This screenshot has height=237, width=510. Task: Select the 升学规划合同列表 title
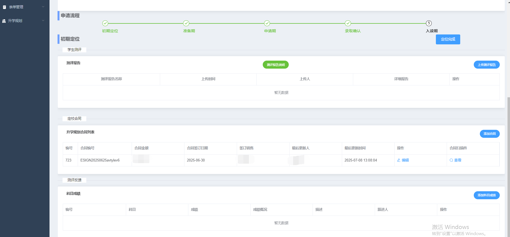[80, 132]
